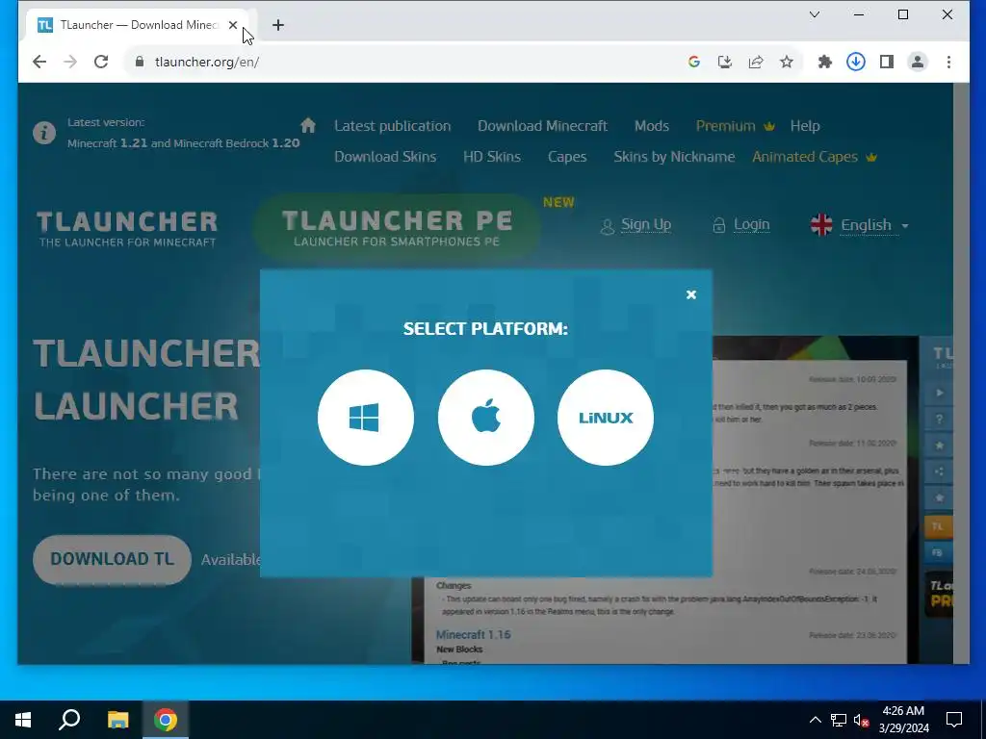
Task: View site information lock icon
Action: (x=140, y=62)
